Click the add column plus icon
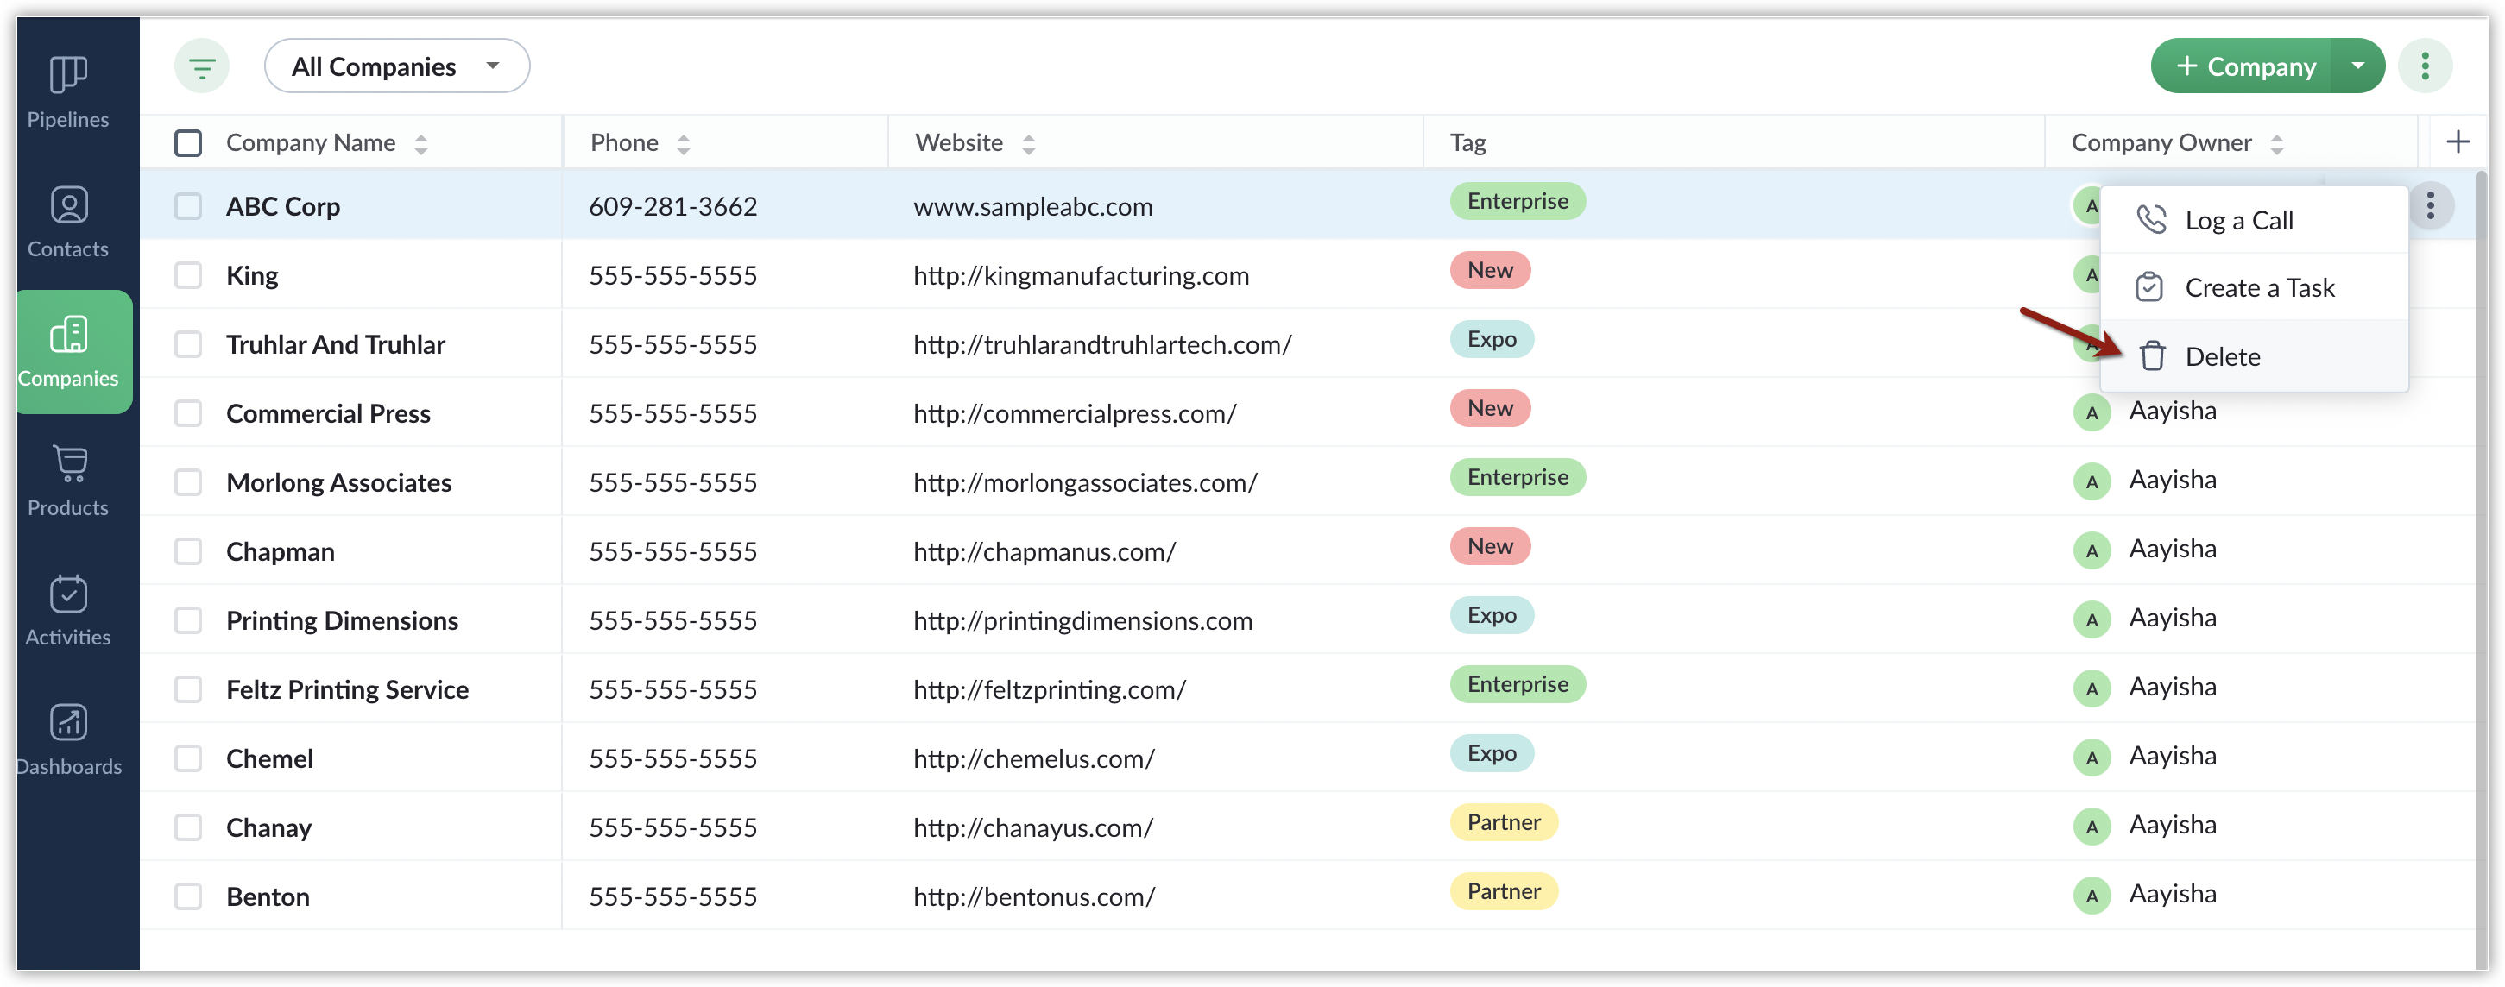Screen dimensions: 2505x987 (2458, 142)
